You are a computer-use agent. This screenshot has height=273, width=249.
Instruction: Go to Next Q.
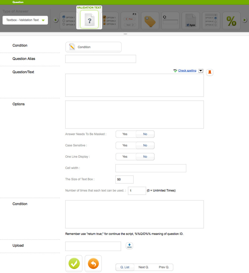coord(144,267)
